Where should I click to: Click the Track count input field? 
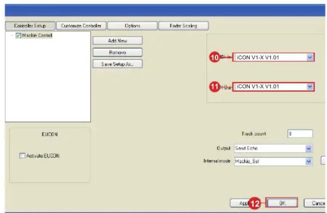point(300,133)
